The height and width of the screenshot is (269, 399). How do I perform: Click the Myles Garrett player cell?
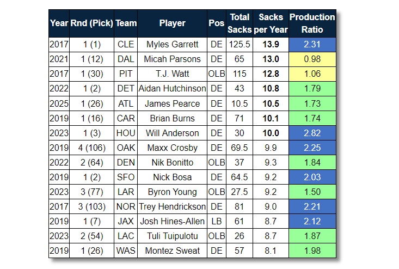pos(173,44)
